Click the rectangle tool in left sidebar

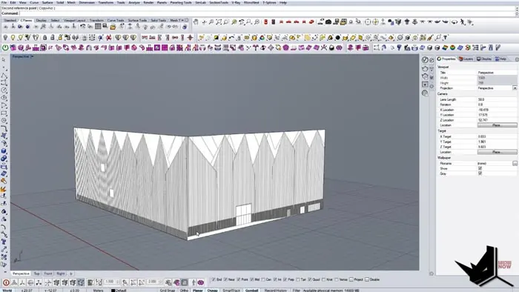[x=4, y=113]
